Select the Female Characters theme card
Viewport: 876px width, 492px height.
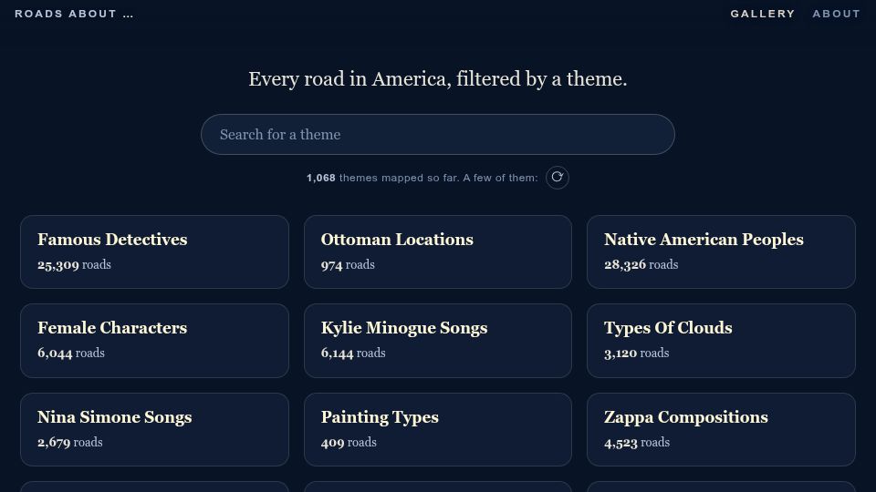point(155,340)
